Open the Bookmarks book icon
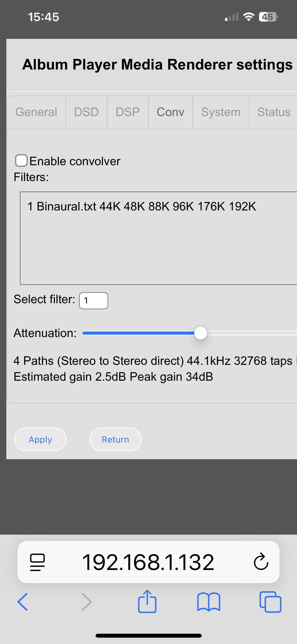The image size is (297, 644). pos(209,602)
